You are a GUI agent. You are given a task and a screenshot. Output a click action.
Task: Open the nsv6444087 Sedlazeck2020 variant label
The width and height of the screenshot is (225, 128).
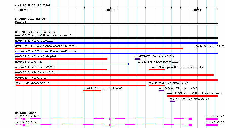[x=35, y=41]
